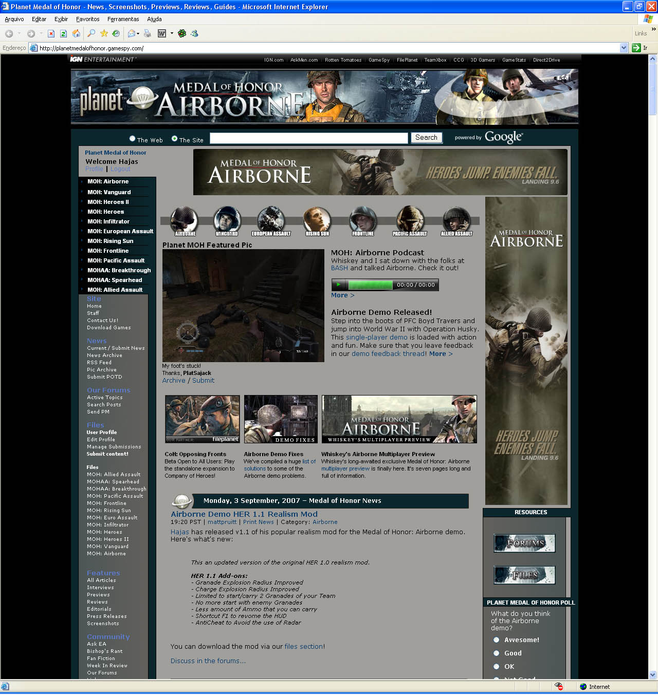The height and width of the screenshot is (695, 658).
Task: Open the History toolbar icon
Action: coord(116,33)
